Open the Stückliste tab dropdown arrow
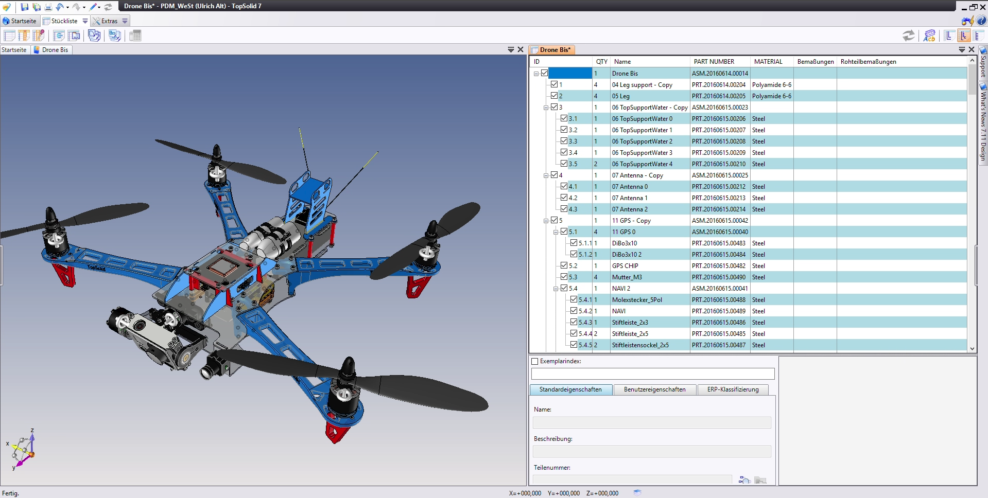This screenshot has height=498, width=988. (x=85, y=21)
